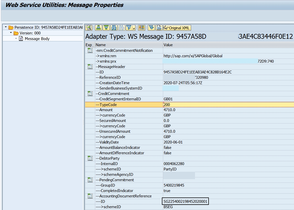Open the Find binoculars icon

click(113, 27)
